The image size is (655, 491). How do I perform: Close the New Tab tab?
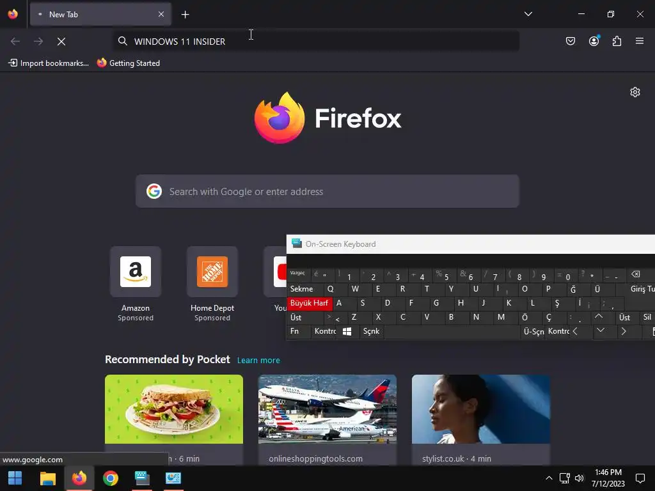coord(161,14)
